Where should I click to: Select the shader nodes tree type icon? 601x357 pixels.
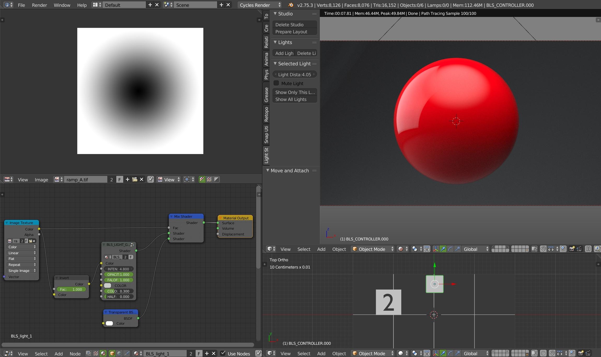click(103, 354)
